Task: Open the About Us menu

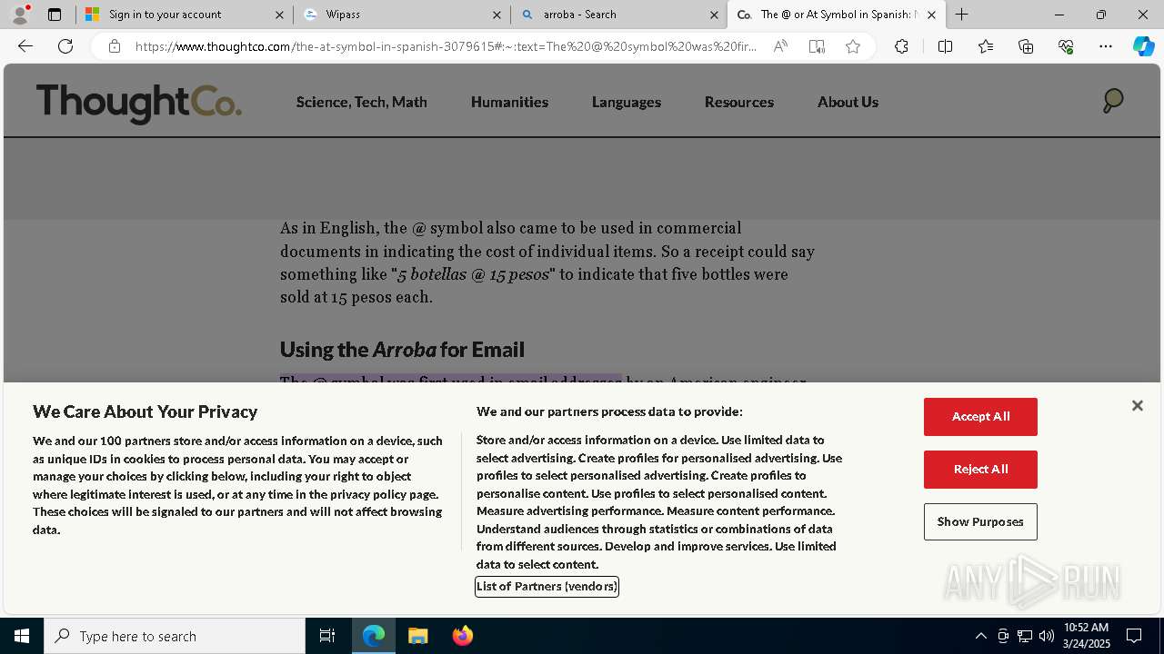Action: (848, 102)
